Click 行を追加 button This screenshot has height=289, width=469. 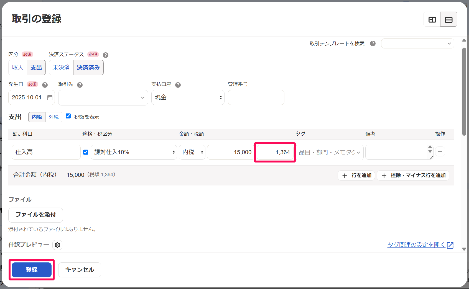coord(356,176)
